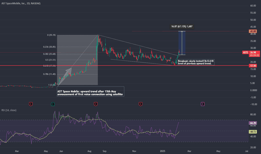Select the gray Fibonacci retracement shaded area

click(x=77, y=60)
